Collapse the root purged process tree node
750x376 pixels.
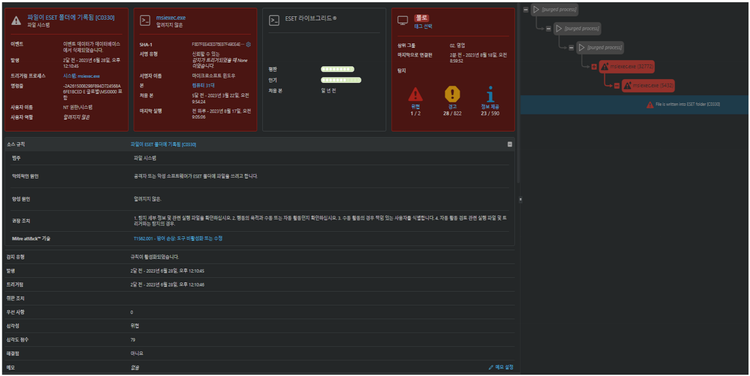pos(526,9)
